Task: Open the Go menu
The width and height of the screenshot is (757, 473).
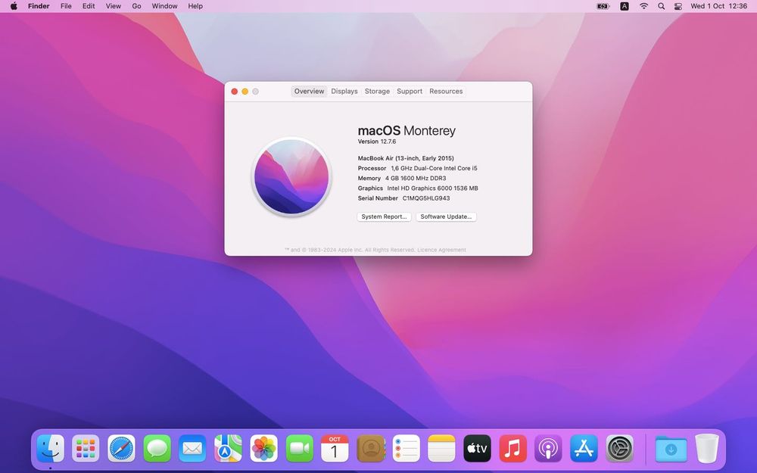Action: click(136, 6)
